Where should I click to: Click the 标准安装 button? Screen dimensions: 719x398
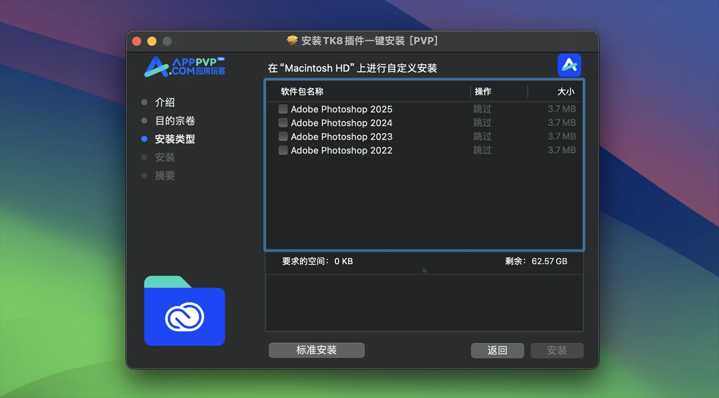coord(316,350)
